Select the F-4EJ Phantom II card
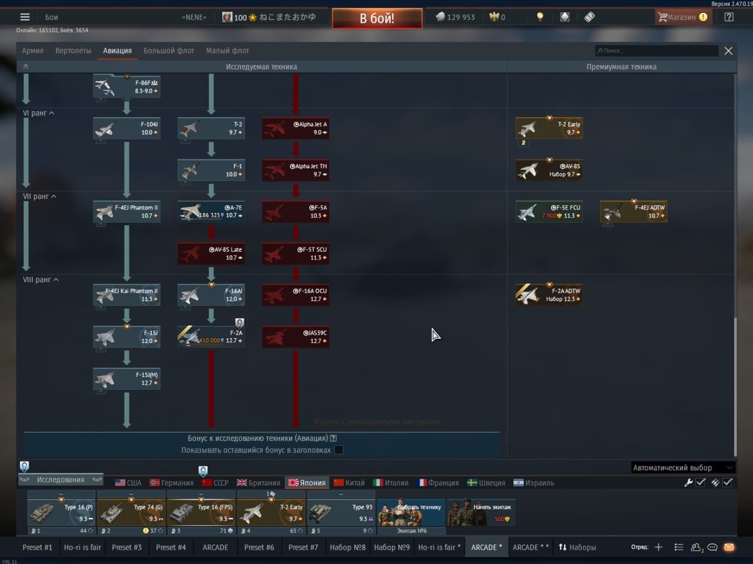The height and width of the screenshot is (564, 753). tap(126, 212)
